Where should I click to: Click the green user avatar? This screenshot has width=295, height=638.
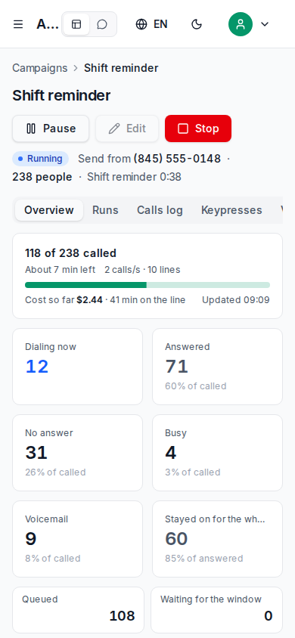(x=241, y=24)
